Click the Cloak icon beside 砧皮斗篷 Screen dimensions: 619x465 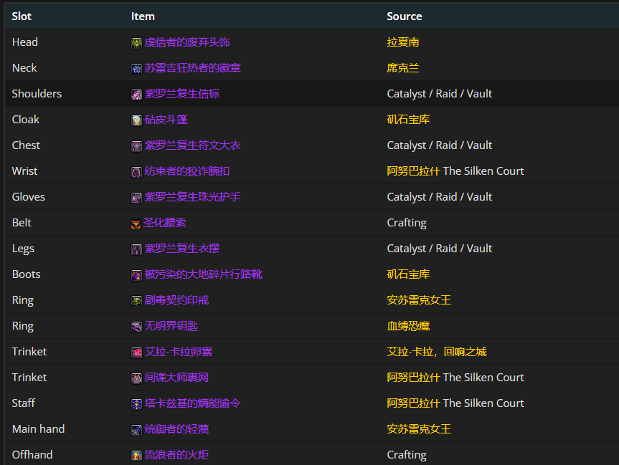point(136,120)
